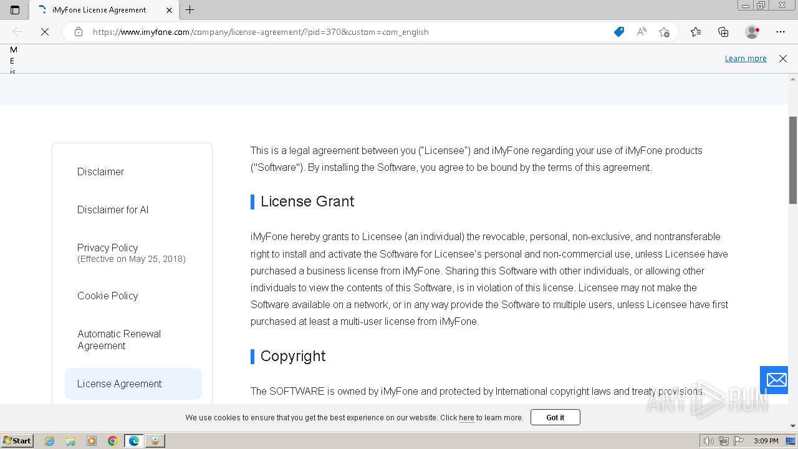Click the address bar URL
This screenshot has width=798, height=449.
pyautogui.click(x=261, y=32)
